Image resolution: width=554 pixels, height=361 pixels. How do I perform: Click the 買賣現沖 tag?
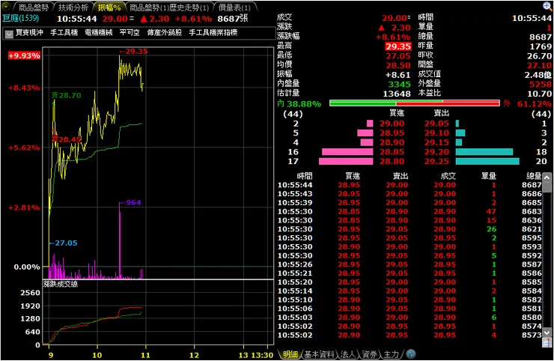pos(29,33)
